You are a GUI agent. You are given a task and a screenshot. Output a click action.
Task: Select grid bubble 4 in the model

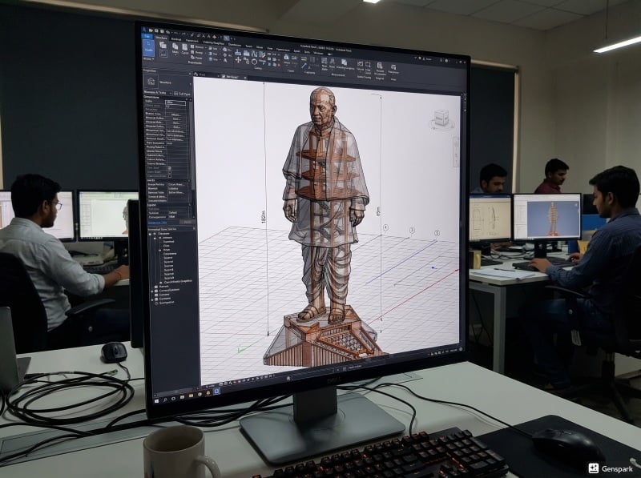(x=386, y=227)
